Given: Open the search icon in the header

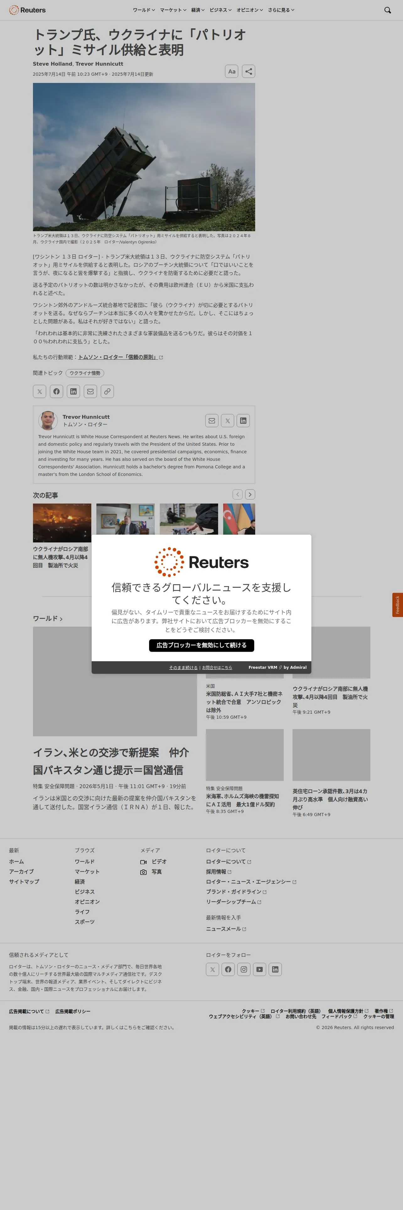Looking at the screenshot, I should point(388,10).
